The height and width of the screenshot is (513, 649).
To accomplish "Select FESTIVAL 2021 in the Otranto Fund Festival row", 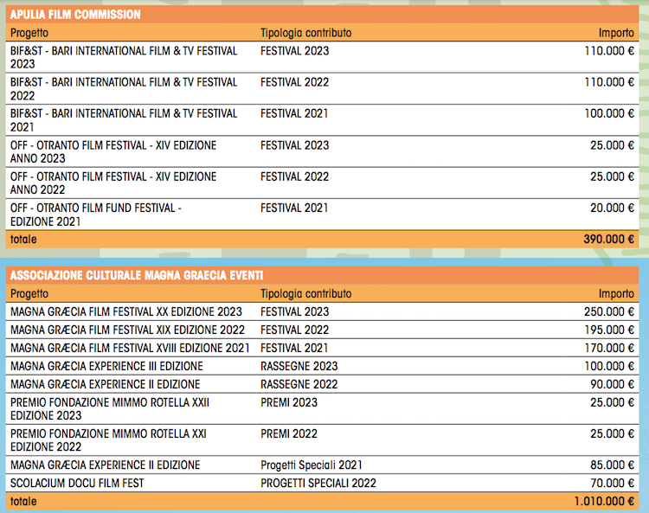I will [294, 208].
